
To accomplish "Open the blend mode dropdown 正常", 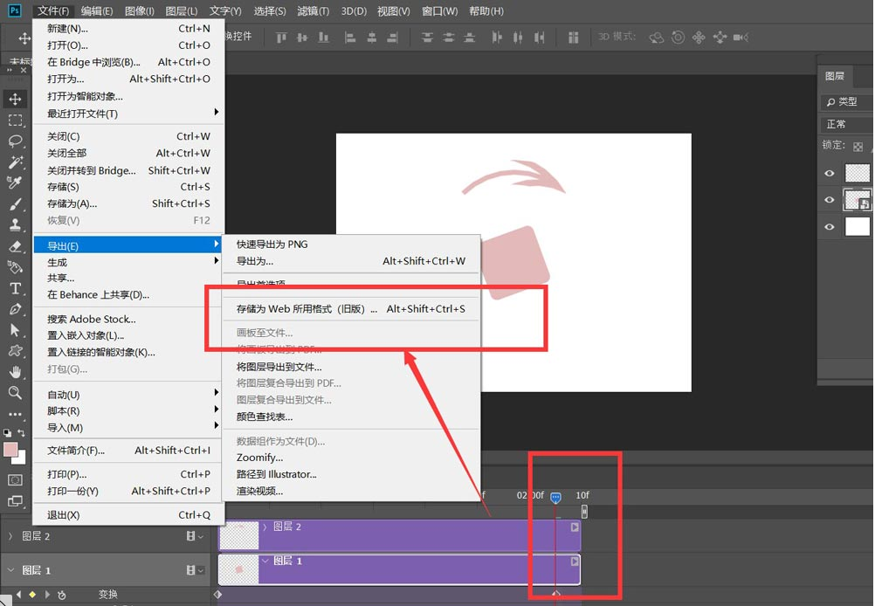I will 846,124.
